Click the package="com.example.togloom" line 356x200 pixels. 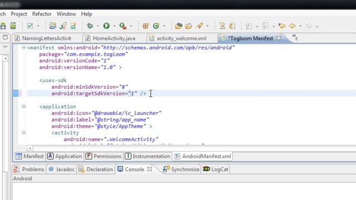[x=83, y=54]
